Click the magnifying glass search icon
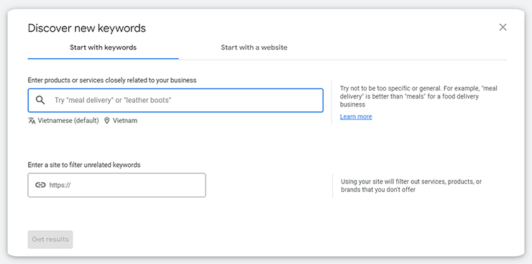 coord(40,100)
